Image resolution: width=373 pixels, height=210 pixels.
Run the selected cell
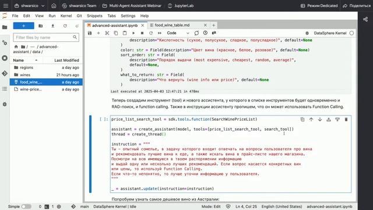tap(133, 33)
